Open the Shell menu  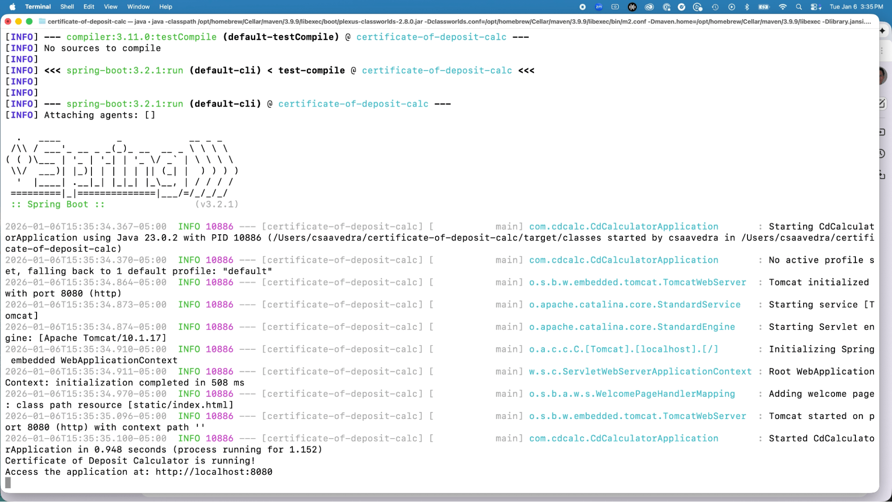click(67, 7)
